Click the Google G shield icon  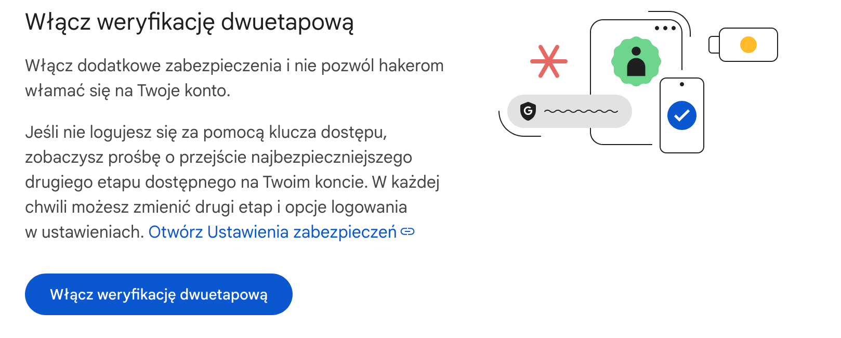[x=528, y=111]
